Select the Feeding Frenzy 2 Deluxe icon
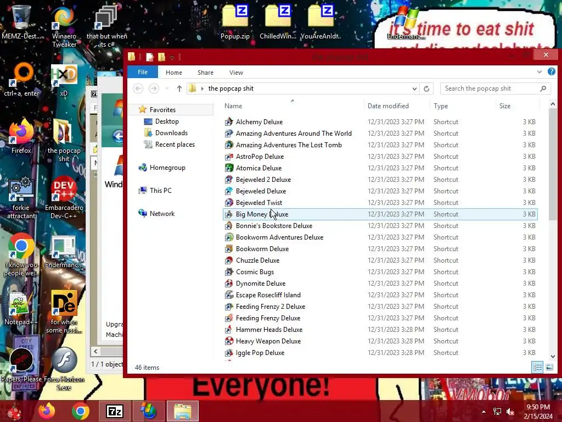Viewport: 562px width, 422px height. [x=229, y=307]
